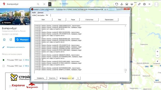The width and height of the screenshot is (161, 90).
Task: Click the search magnifier in the maps search box
Action: tap(38, 4)
